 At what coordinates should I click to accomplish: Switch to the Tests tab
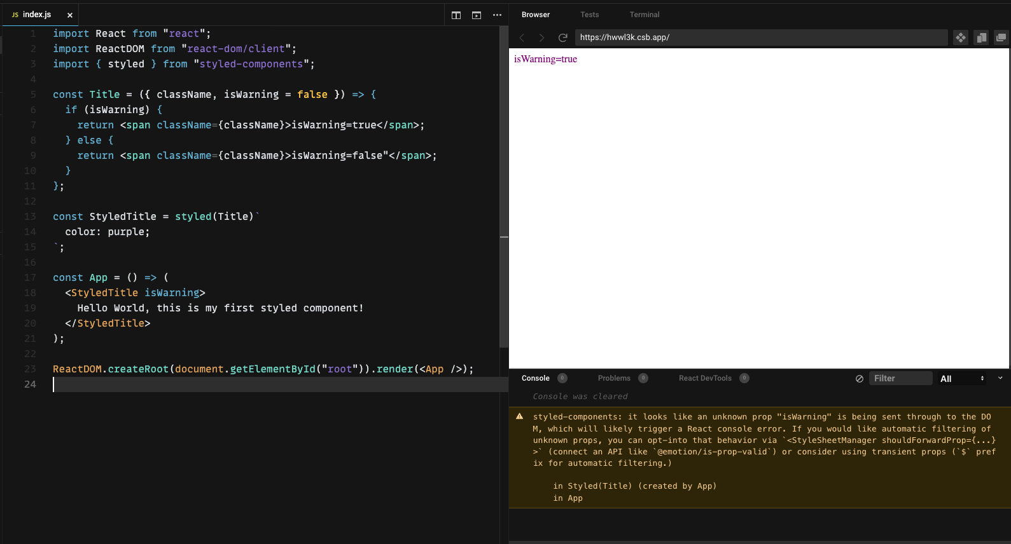(x=589, y=15)
